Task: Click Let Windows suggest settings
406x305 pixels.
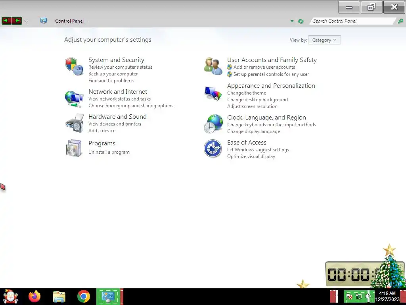Action: tap(258, 150)
